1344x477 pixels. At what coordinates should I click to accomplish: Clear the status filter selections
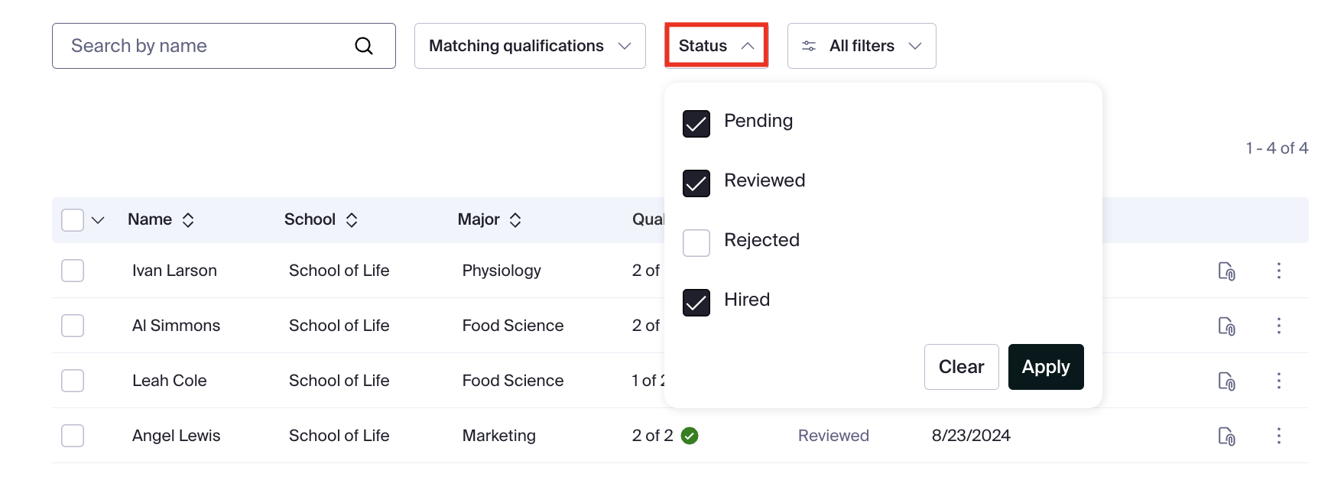pos(961,367)
